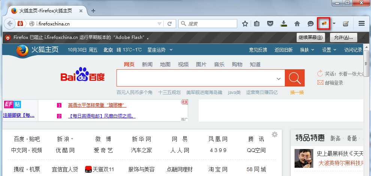Open the 爱奇艺 site link
Image resolution: width=371 pixels, height=176 pixels.
coord(103,151)
